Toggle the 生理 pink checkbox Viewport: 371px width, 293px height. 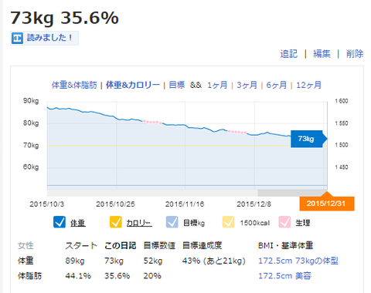[x=284, y=222]
